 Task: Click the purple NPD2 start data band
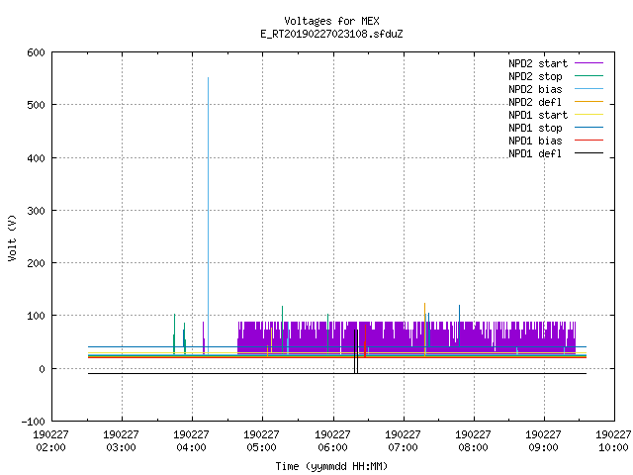[407, 337]
